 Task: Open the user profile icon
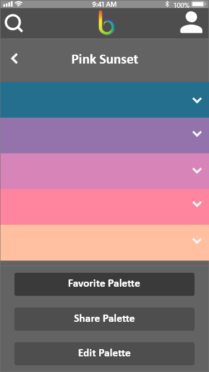coord(191,22)
